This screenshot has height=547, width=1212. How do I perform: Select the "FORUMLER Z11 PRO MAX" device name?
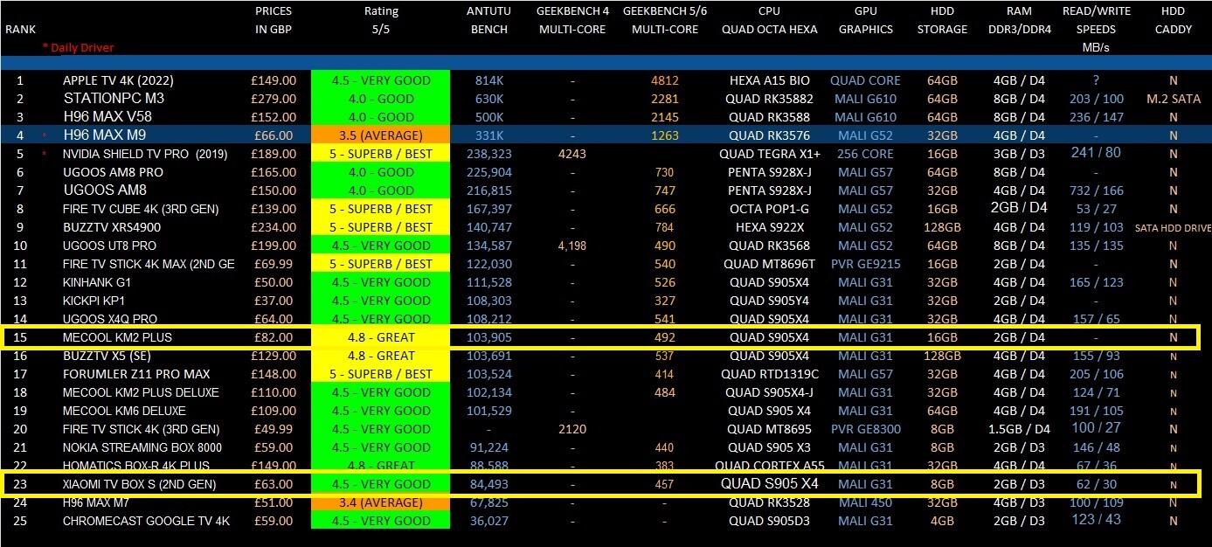135,374
